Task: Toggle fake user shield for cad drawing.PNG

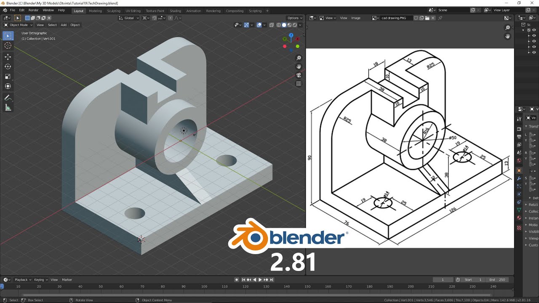Action: (x=416, y=18)
